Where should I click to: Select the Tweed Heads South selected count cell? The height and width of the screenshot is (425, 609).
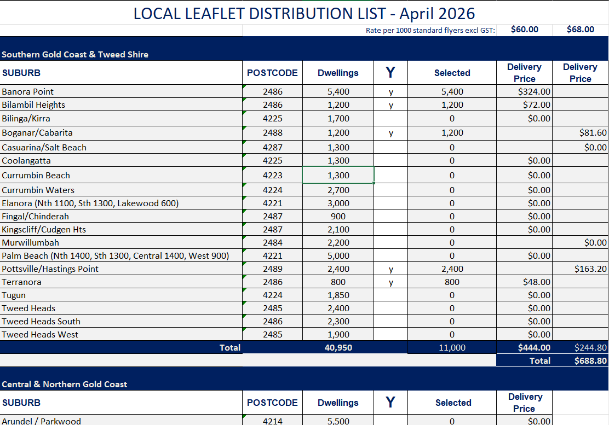[x=452, y=322]
